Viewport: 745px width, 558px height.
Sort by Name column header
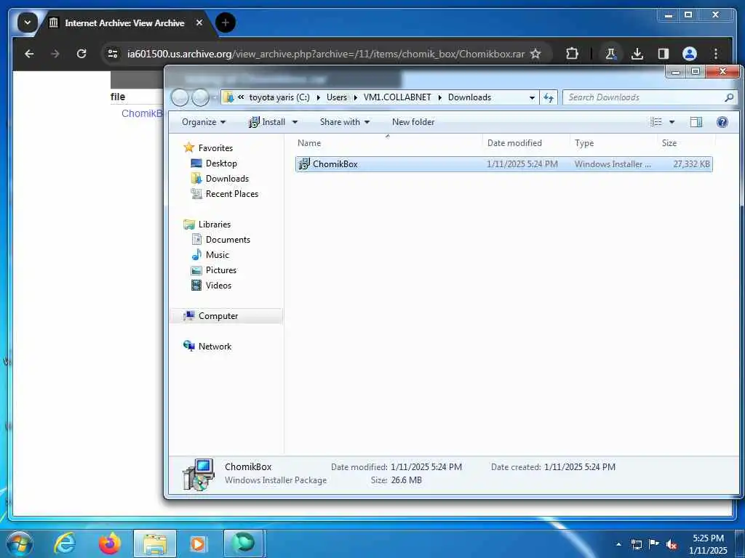click(x=388, y=143)
